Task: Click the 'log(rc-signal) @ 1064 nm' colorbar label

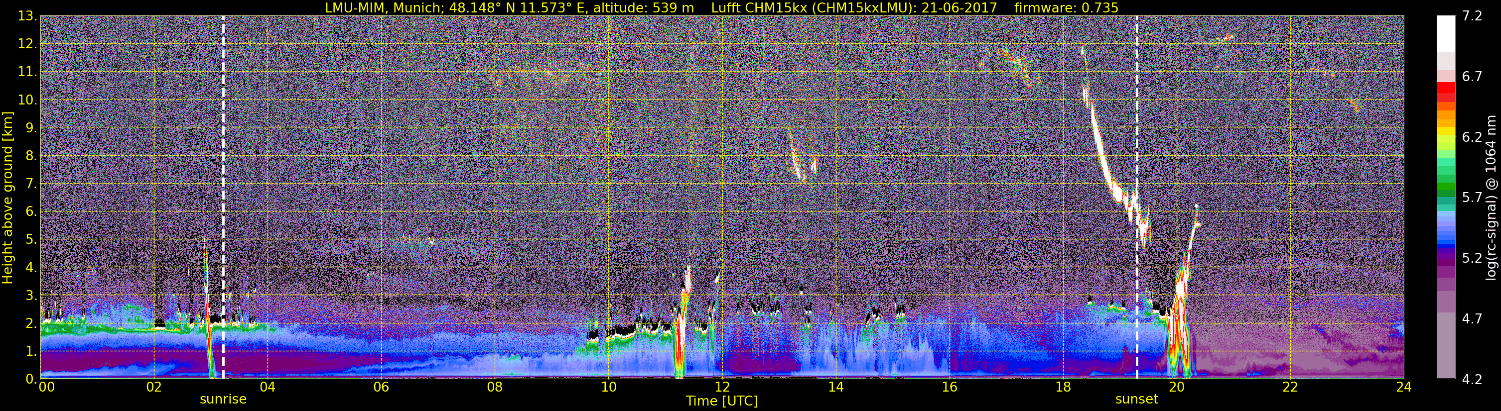Action: pos(1492,198)
